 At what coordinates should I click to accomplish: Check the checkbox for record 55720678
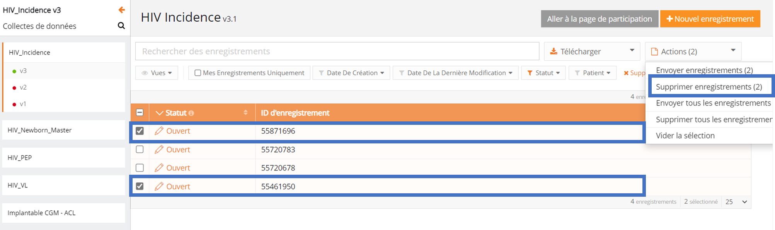(x=140, y=168)
